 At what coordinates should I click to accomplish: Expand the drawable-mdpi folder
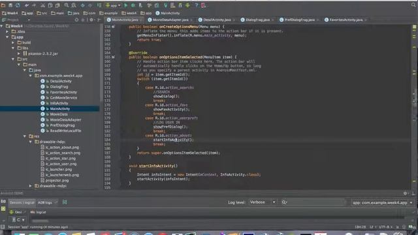tap(31, 186)
